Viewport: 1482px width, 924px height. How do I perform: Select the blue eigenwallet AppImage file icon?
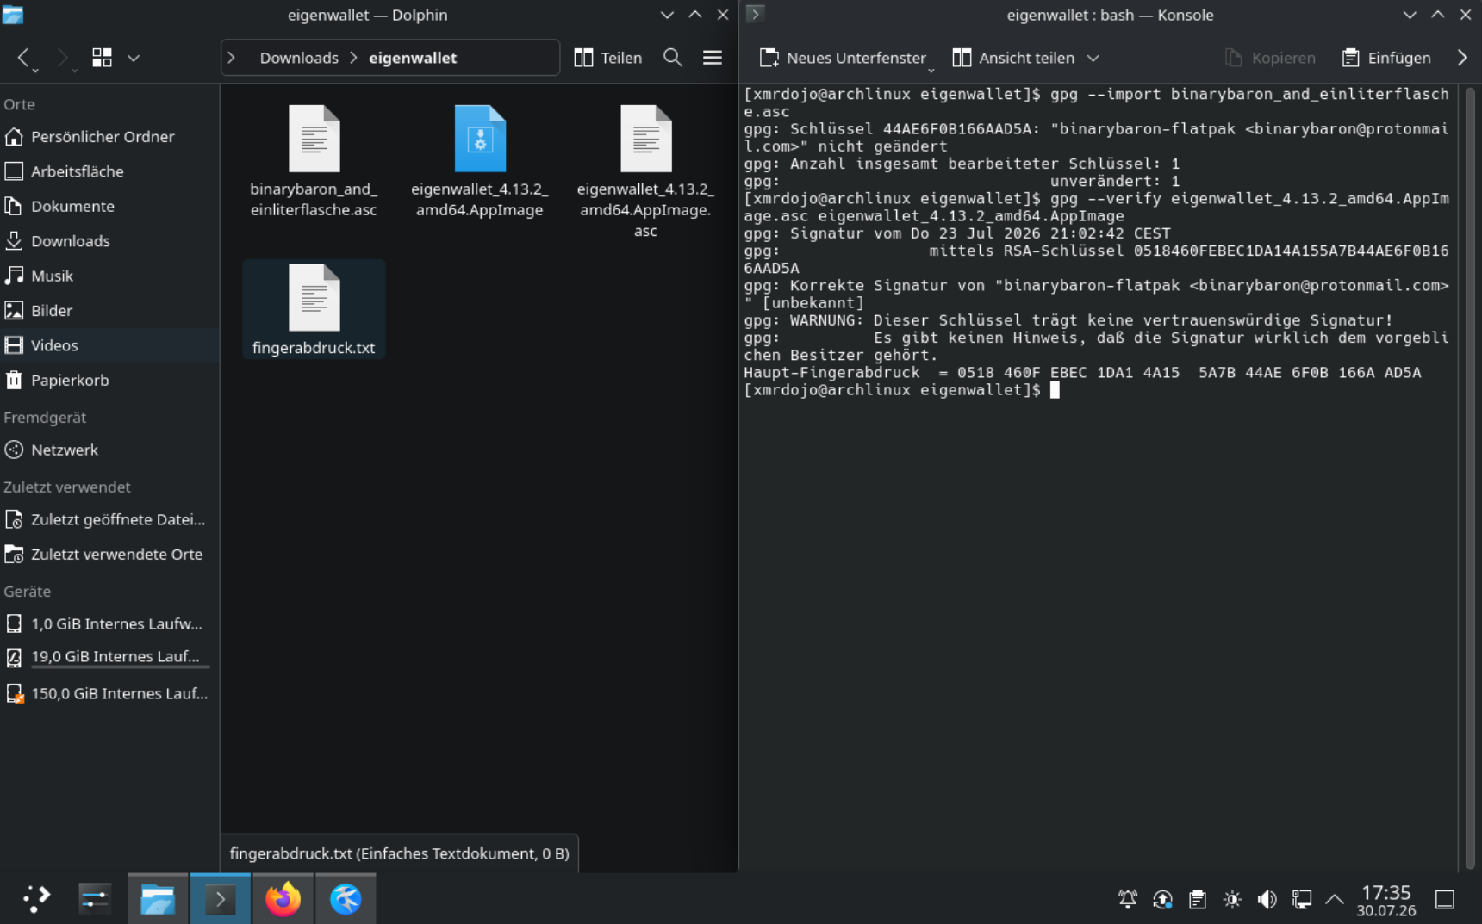(480, 139)
